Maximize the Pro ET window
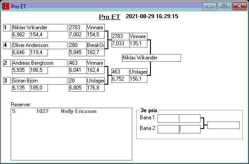Image resolution: width=249 pixels, height=164 pixels. [225, 6]
